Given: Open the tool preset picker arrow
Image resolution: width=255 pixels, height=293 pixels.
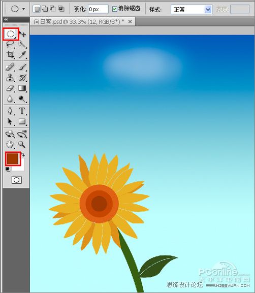Looking at the screenshot, I should (23, 9).
